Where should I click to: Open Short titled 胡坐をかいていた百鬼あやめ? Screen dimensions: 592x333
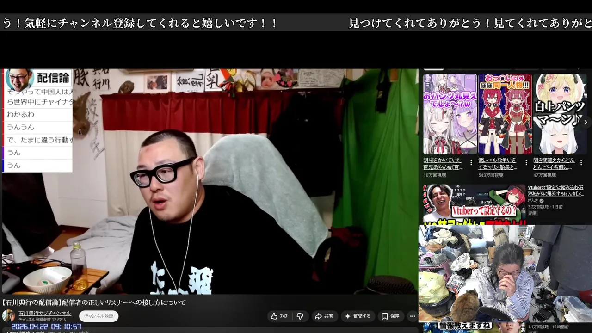[x=443, y=163]
